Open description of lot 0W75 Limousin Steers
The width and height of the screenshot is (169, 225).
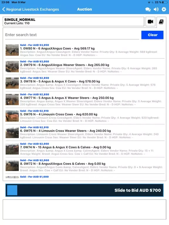[x=89, y=136]
